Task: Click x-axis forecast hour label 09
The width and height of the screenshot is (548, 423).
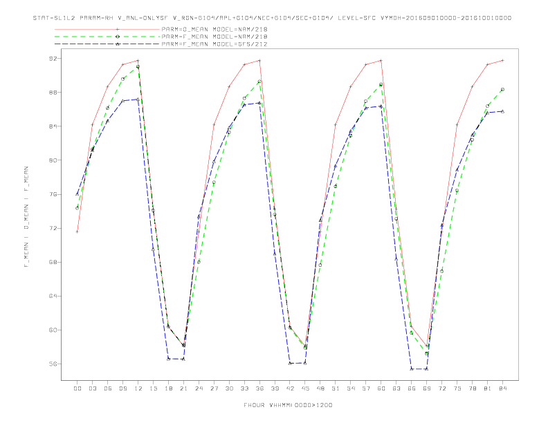Action: (x=122, y=388)
